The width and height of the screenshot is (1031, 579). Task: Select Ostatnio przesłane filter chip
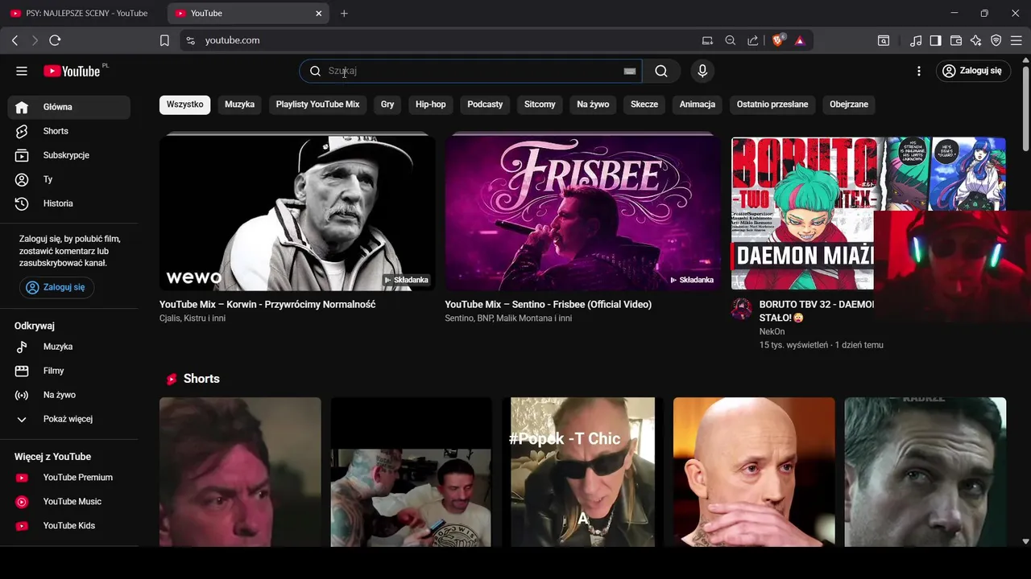tap(772, 105)
